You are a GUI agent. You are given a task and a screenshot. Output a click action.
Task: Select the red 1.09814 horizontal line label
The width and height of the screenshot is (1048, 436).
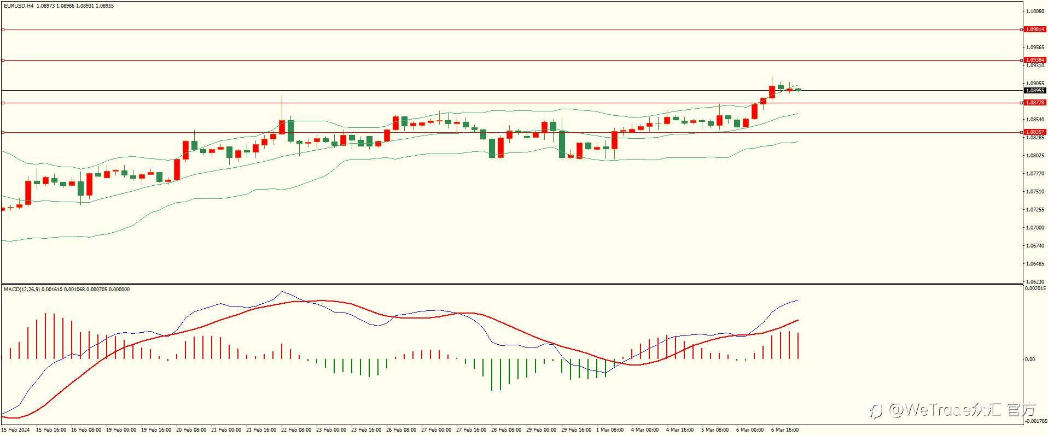[x=1034, y=30]
